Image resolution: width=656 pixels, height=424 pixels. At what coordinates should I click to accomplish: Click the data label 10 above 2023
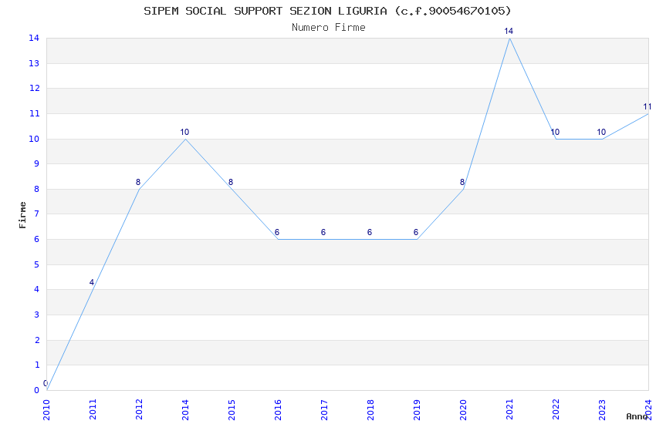click(601, 132)
